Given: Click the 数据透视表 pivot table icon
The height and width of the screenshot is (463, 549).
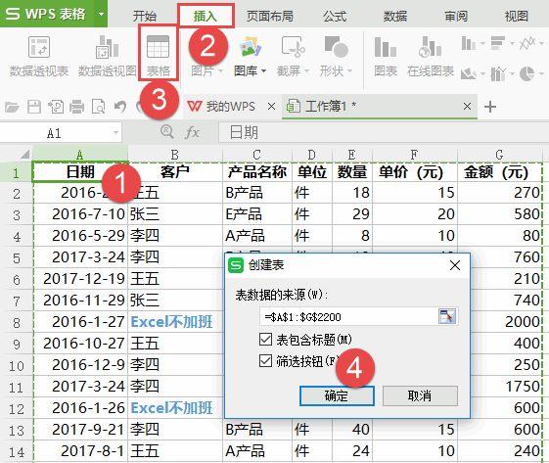Looking at the screenshot, I should [39, 47].
